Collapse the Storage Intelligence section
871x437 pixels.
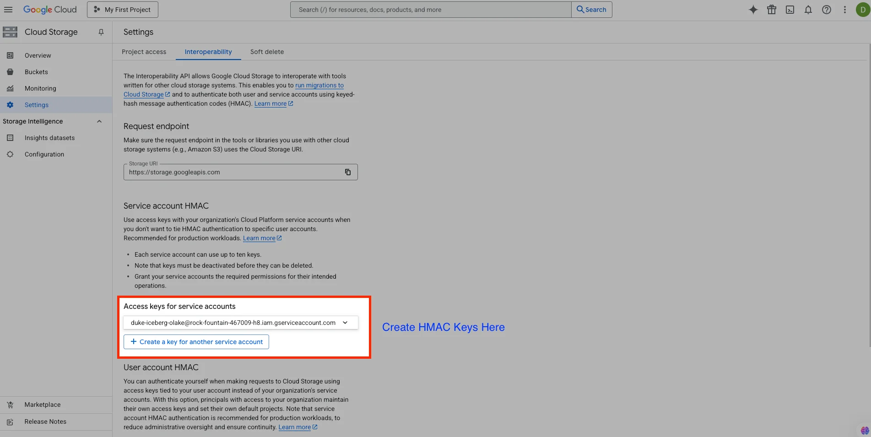[x=99, y=121]
